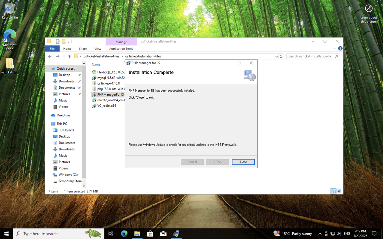Click the Properties quick access toolbar icon

[x=58, y=42]
